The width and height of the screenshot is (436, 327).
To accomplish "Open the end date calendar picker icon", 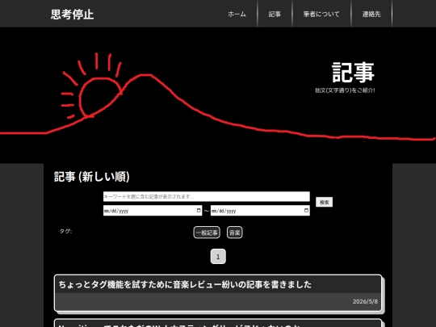I will 306,210.
